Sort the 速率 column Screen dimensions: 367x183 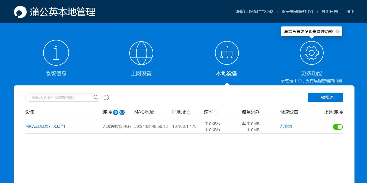tap(216, 112)
